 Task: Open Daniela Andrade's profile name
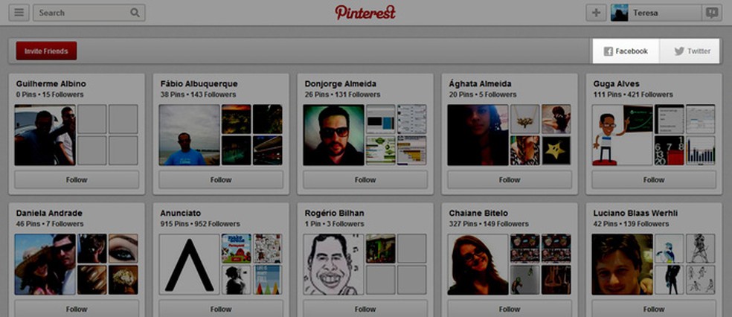49,214
